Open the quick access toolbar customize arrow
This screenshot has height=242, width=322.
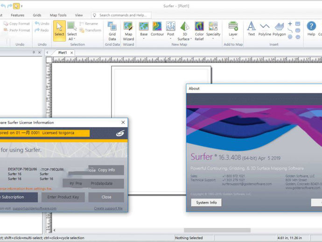pyautogui.click(x=21, y=6)
